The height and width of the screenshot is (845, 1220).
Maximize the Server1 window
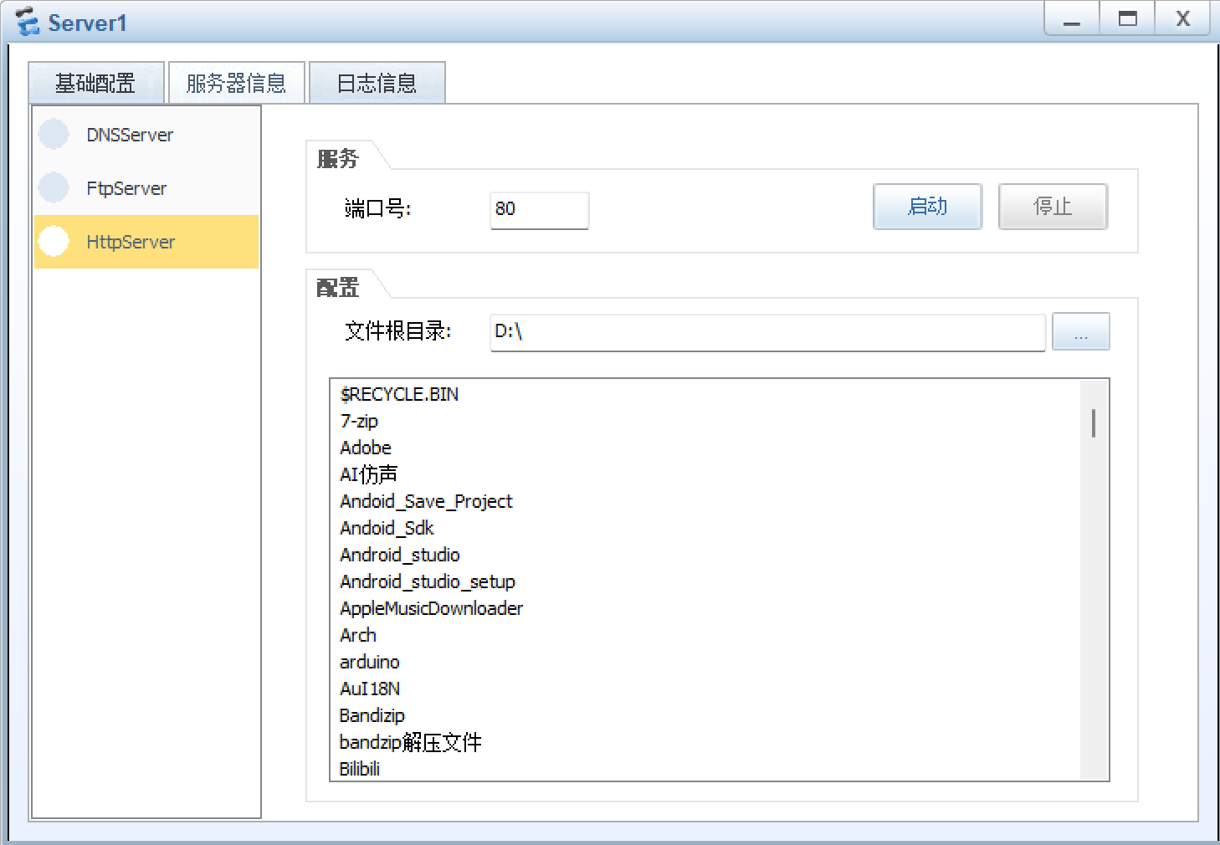1127,19
